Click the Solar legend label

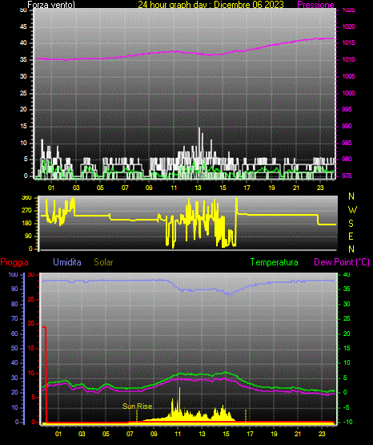(104, 262)
